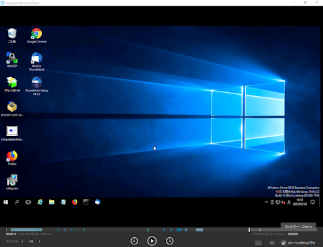Step forward to the next frame

(x=170, y=241)
